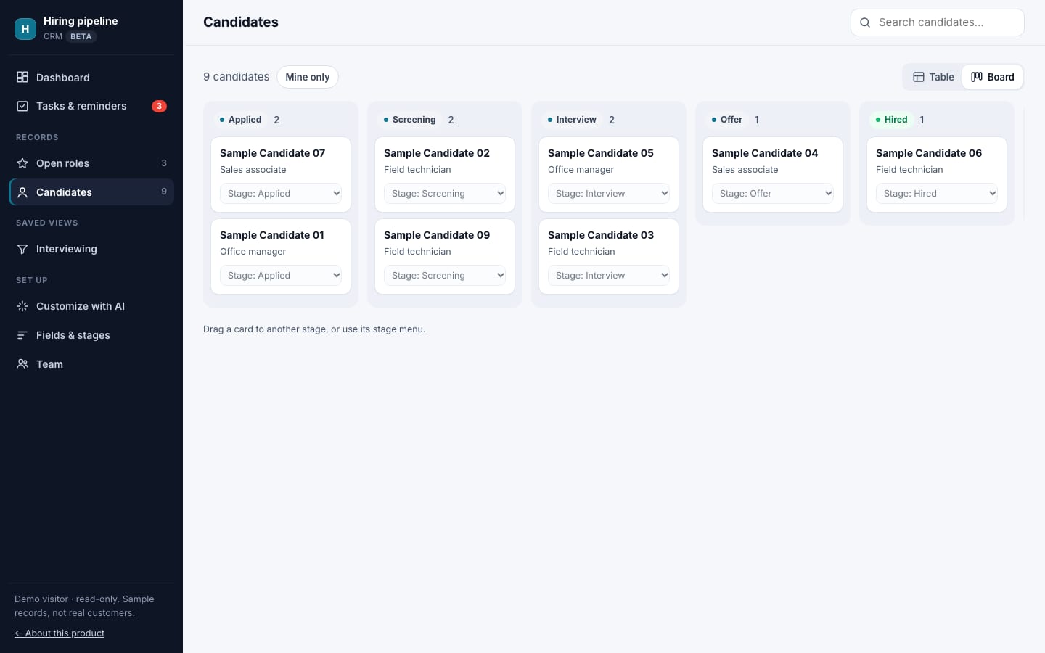Open the Dashboard page
Screen dimensions: 1045x653
pyautogui.click(x=91, y=78)
